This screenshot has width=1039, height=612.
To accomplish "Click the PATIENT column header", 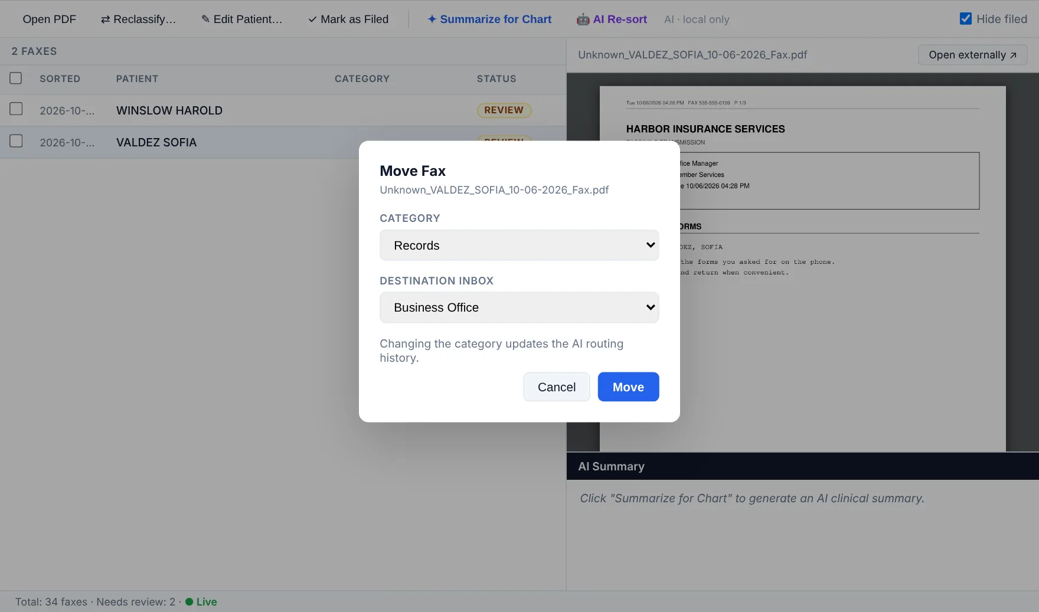I will 137,78.
